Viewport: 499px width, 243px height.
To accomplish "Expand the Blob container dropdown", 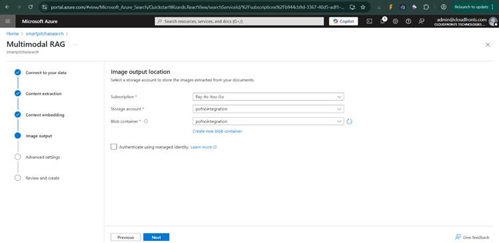I will click(x=268, y=121).
